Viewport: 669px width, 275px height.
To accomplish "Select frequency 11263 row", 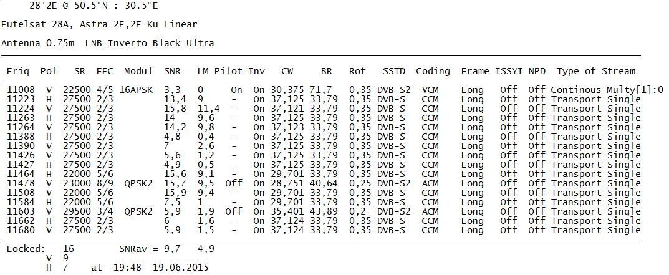I will [x=324, y=118].
